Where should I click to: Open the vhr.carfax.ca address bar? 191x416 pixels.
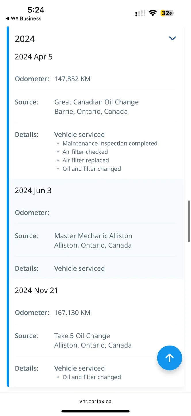coord(95,401)
